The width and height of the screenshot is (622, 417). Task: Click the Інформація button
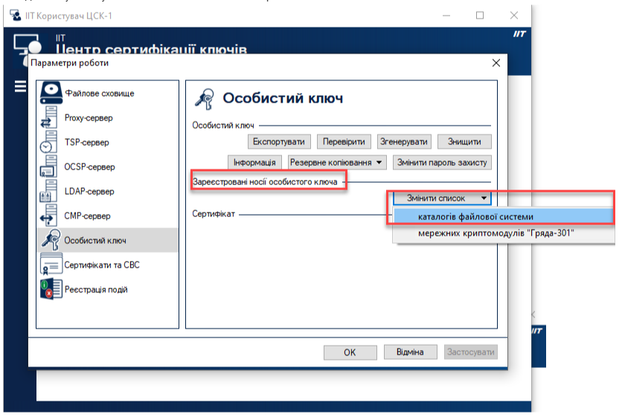[254, 162]
